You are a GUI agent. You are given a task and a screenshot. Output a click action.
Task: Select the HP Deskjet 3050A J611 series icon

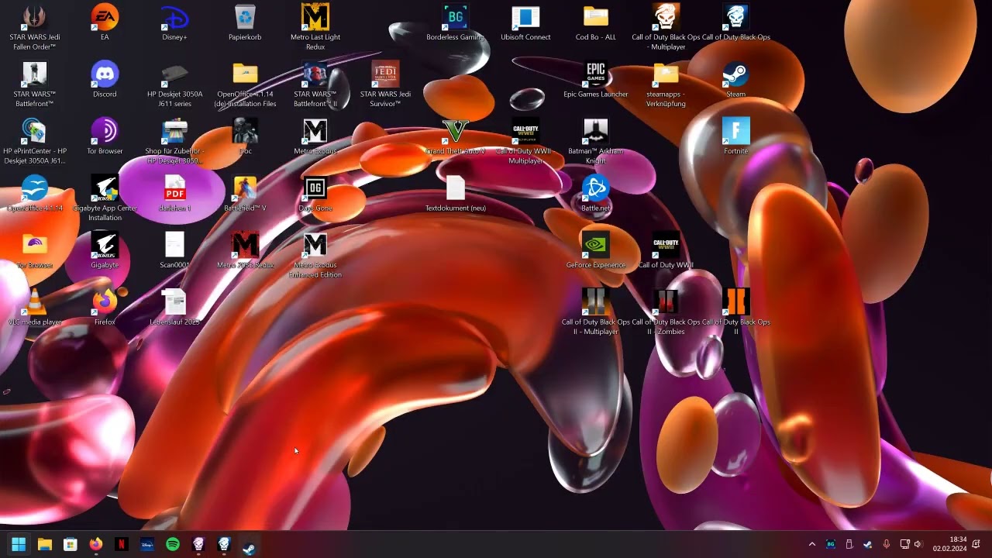174,84
